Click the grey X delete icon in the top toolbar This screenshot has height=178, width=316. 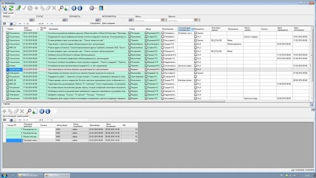pyautogui.click(x=54, y=8)
